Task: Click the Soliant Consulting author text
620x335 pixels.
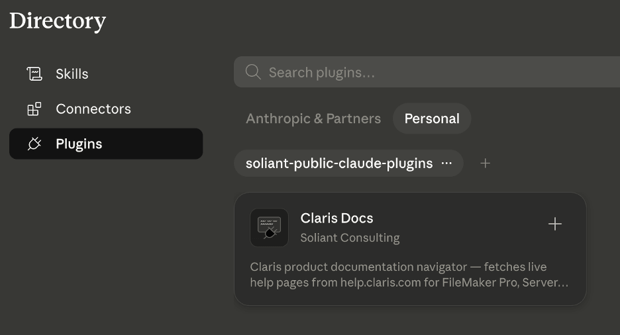Action: tap(350, 238)
